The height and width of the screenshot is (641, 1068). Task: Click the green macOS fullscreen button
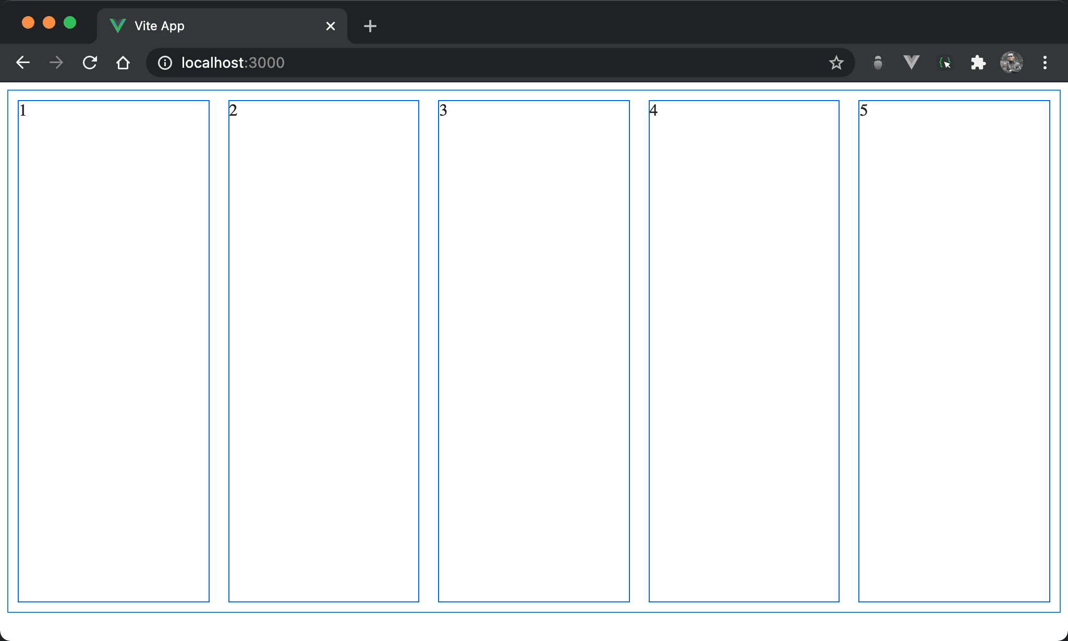pyautogui.click(x=70, y=23)
